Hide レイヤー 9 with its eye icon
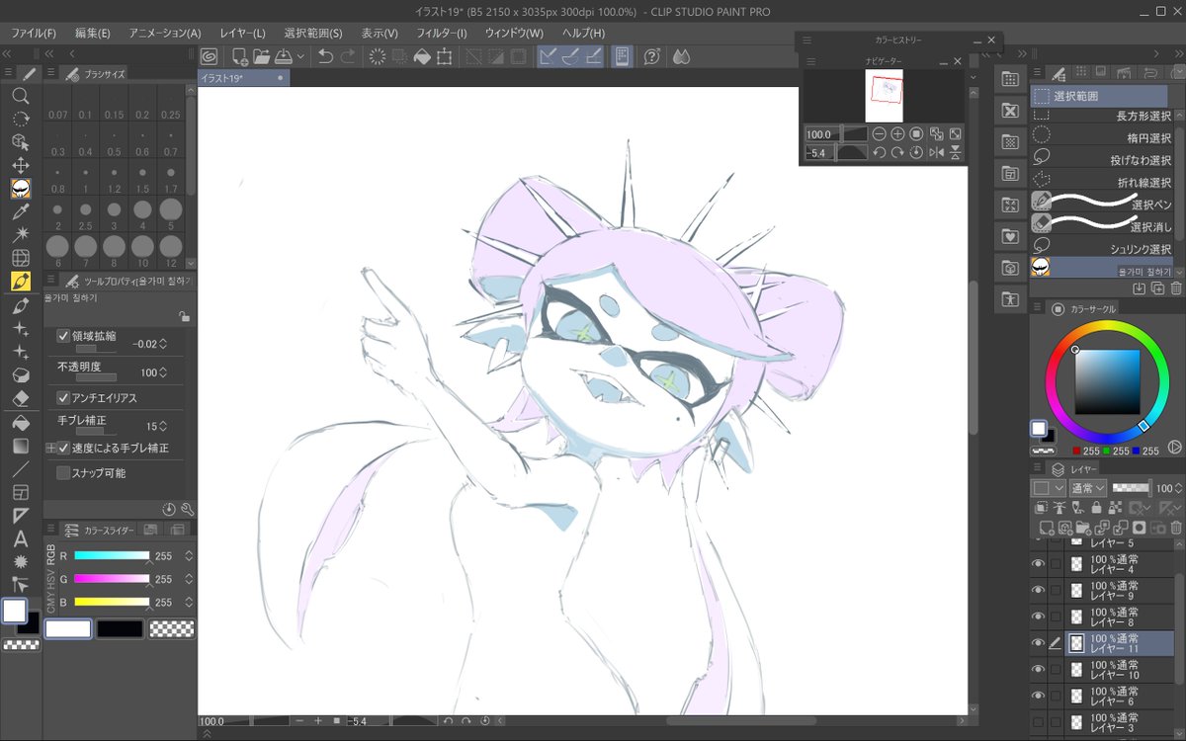This screenshot has height=741, width=1186. click(1038, 590)
